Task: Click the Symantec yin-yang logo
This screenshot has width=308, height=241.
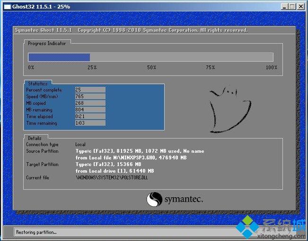Action: (x=154, y=199)
